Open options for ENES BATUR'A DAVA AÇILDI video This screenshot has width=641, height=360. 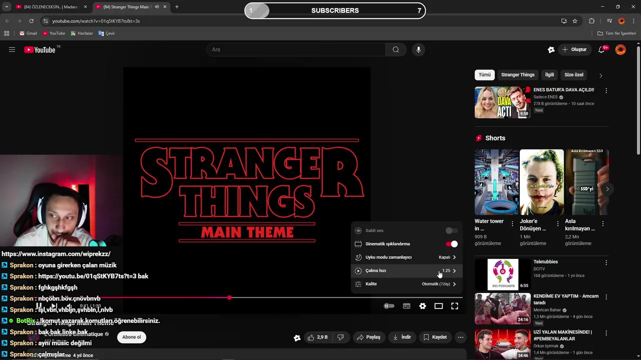[x=606, y=91]
